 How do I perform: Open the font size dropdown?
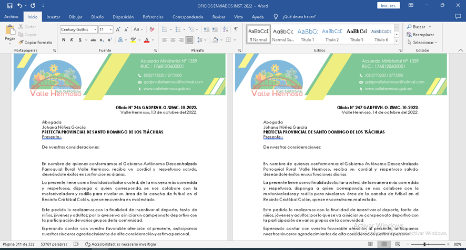tap(110, 29)
